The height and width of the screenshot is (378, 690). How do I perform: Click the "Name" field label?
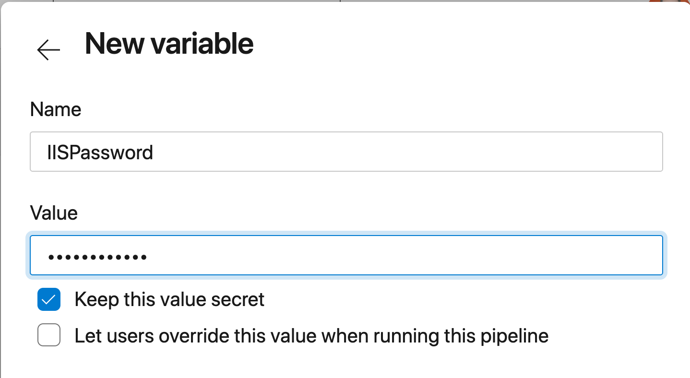(x=55, y=110)
